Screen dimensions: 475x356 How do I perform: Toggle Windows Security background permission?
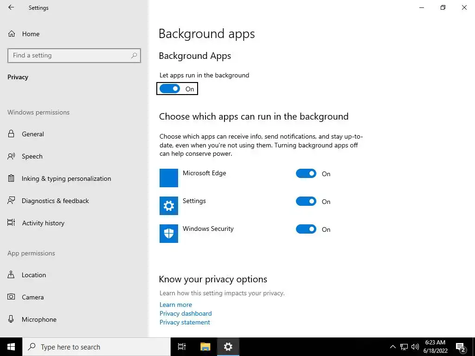(x=306, y=229)
